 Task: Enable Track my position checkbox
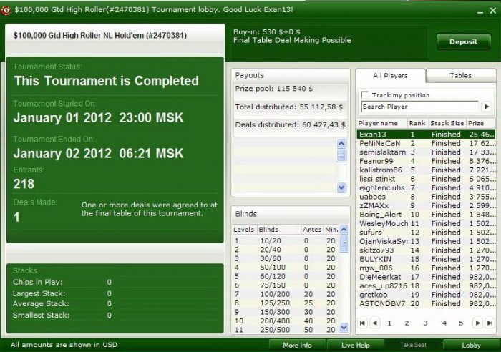(364, 95)
